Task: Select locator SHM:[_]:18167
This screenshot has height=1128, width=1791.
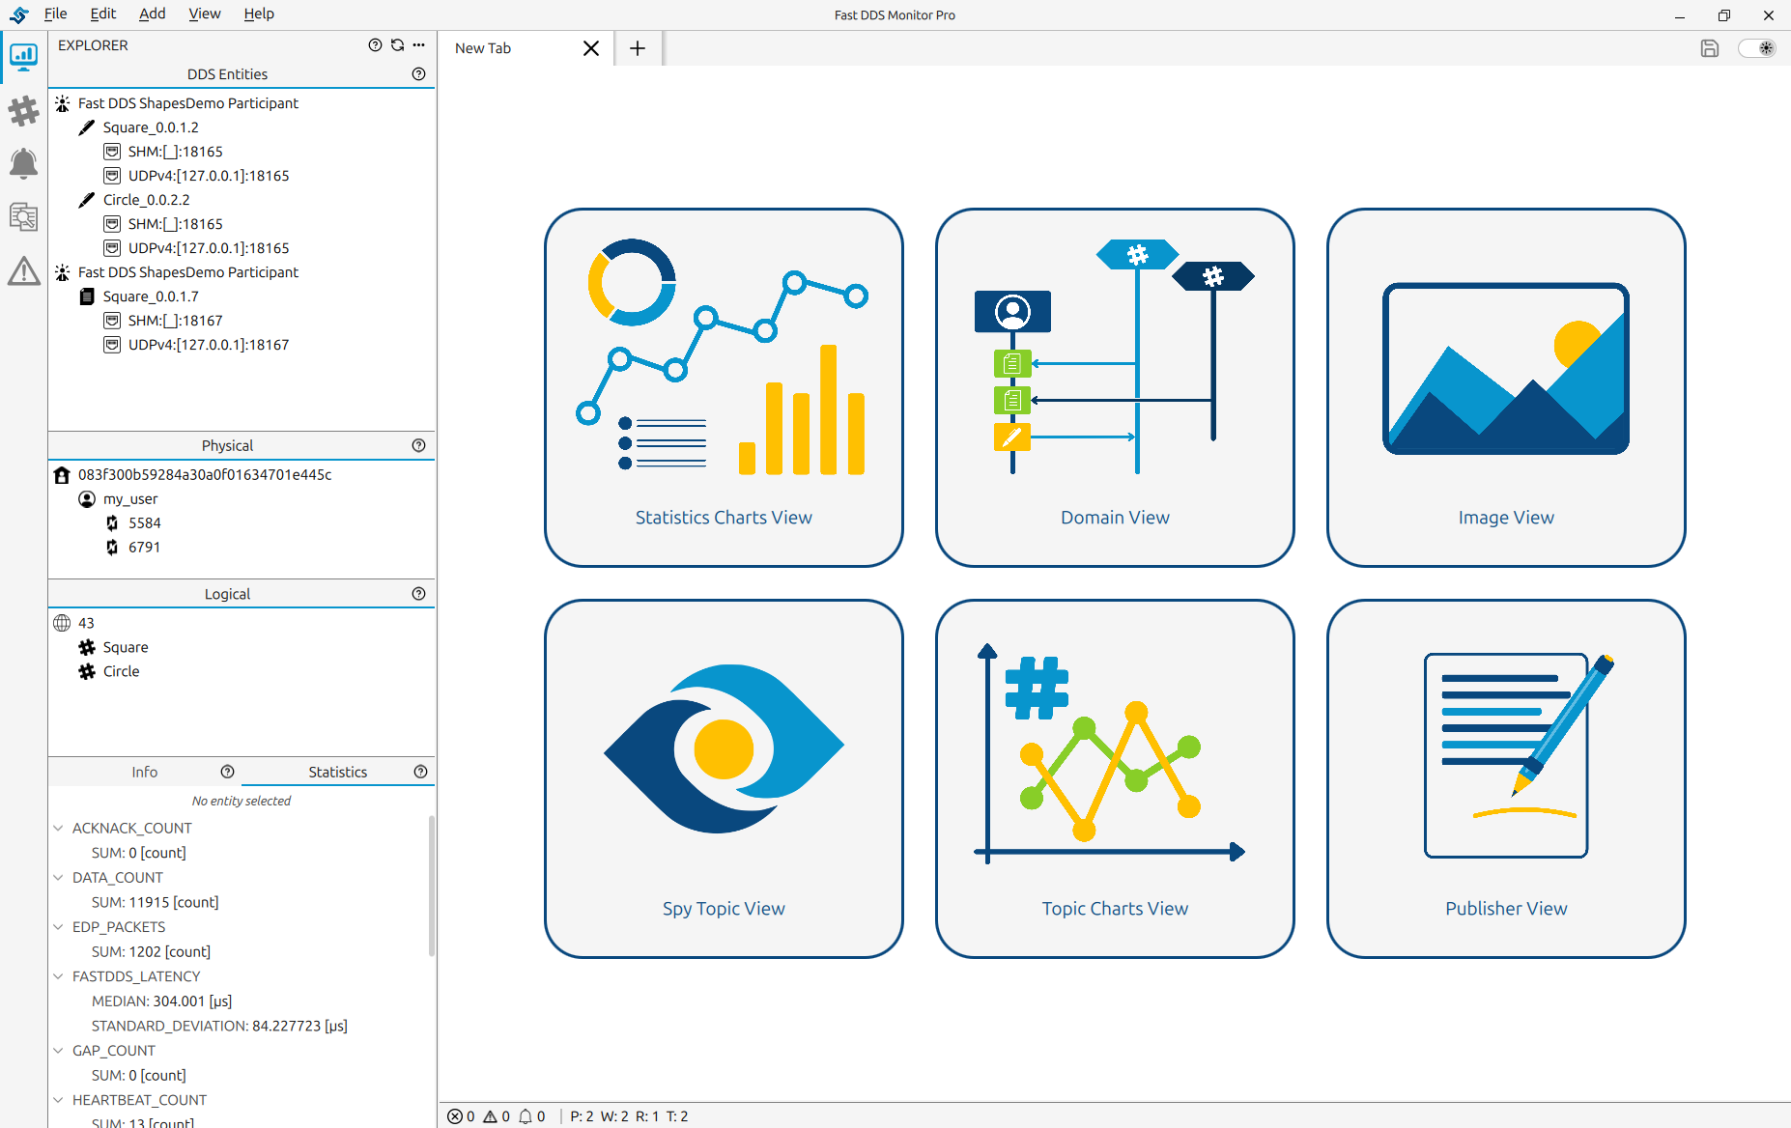Action: coord(176,321)
